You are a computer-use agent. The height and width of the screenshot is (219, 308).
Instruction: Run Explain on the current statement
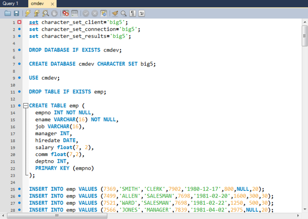click(x=45, y=13)
